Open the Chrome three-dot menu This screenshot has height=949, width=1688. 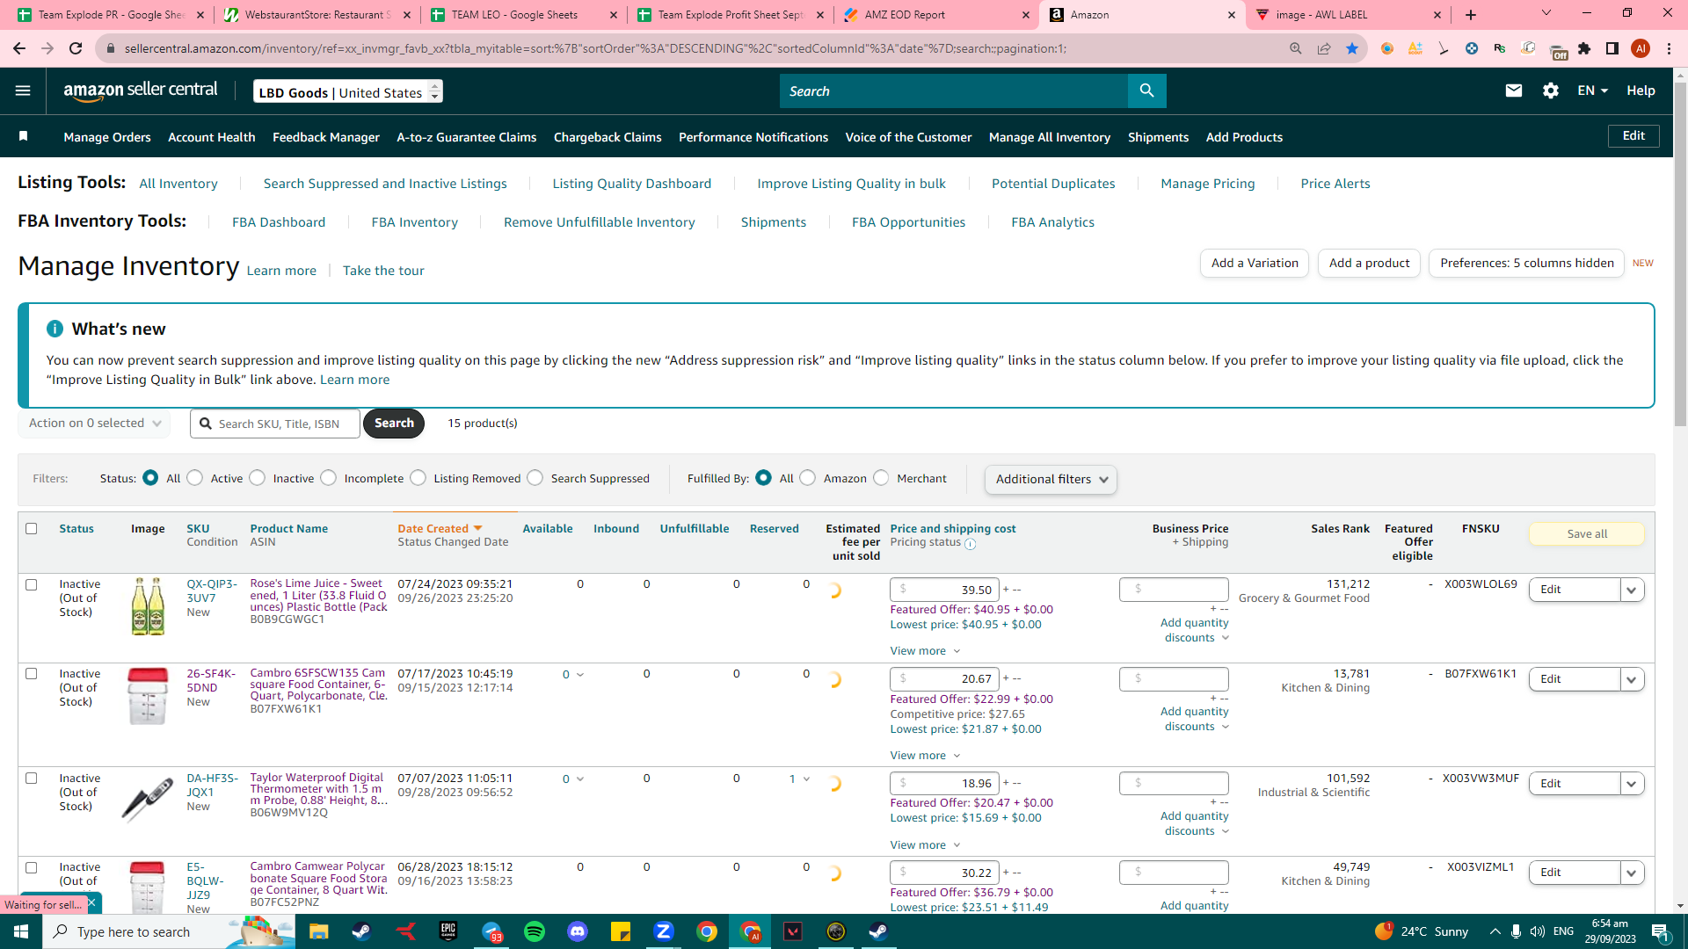[1669, 48]
